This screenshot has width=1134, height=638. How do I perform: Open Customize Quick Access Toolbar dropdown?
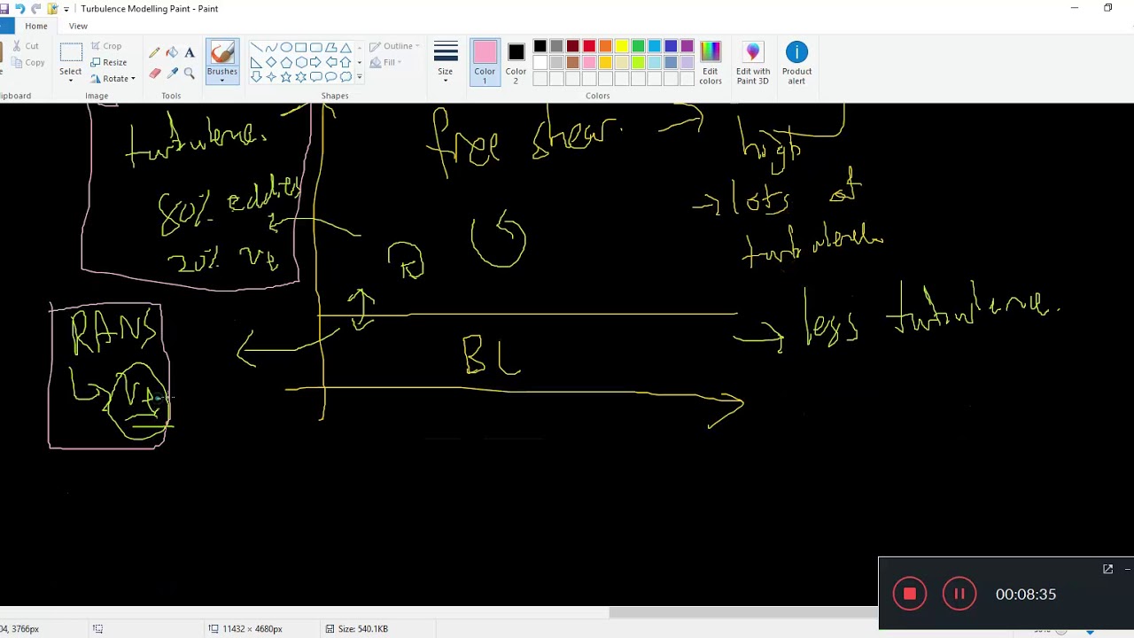click(x=66, y=9)
